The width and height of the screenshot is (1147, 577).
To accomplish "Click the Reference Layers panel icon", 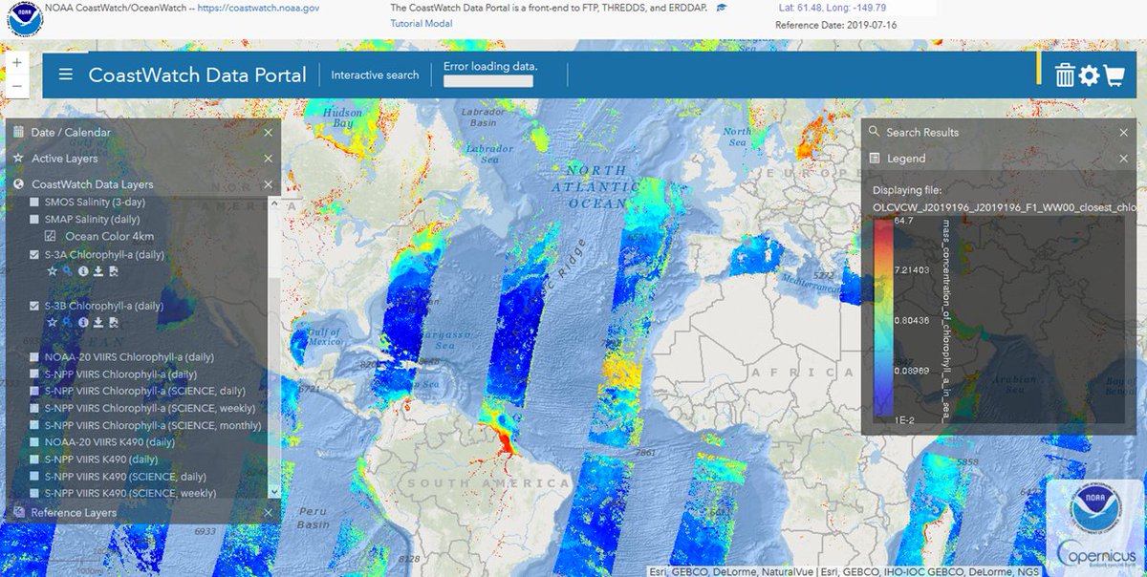I will point(18,513).
